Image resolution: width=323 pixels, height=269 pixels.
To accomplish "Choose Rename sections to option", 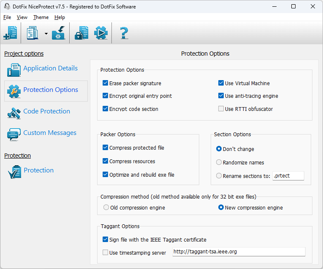I will 219,176.
